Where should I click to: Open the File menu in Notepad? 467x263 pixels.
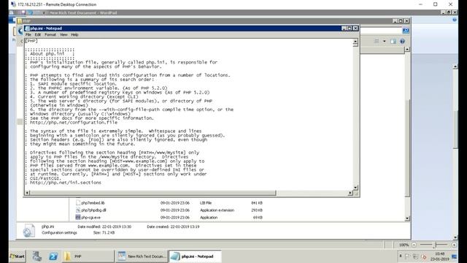[x=28, y=34]
